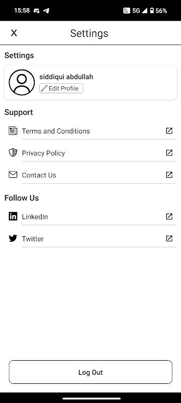Click the Log Out button
The width and height of the screenshot is (181, 403).
(x=90, y=372)
